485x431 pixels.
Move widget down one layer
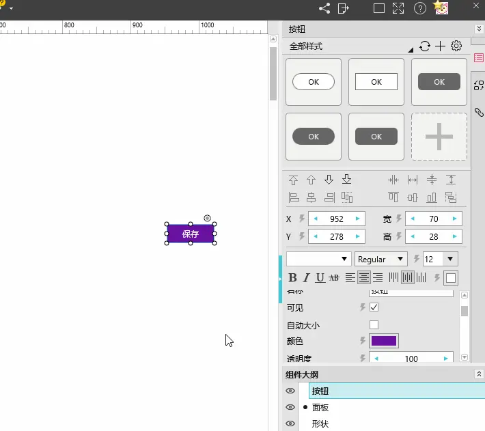pyautogui.click(x=329, y=180)
